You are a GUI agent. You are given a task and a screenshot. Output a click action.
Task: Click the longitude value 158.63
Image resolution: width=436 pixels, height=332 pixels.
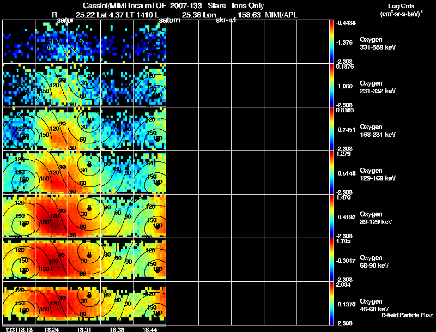249,15
